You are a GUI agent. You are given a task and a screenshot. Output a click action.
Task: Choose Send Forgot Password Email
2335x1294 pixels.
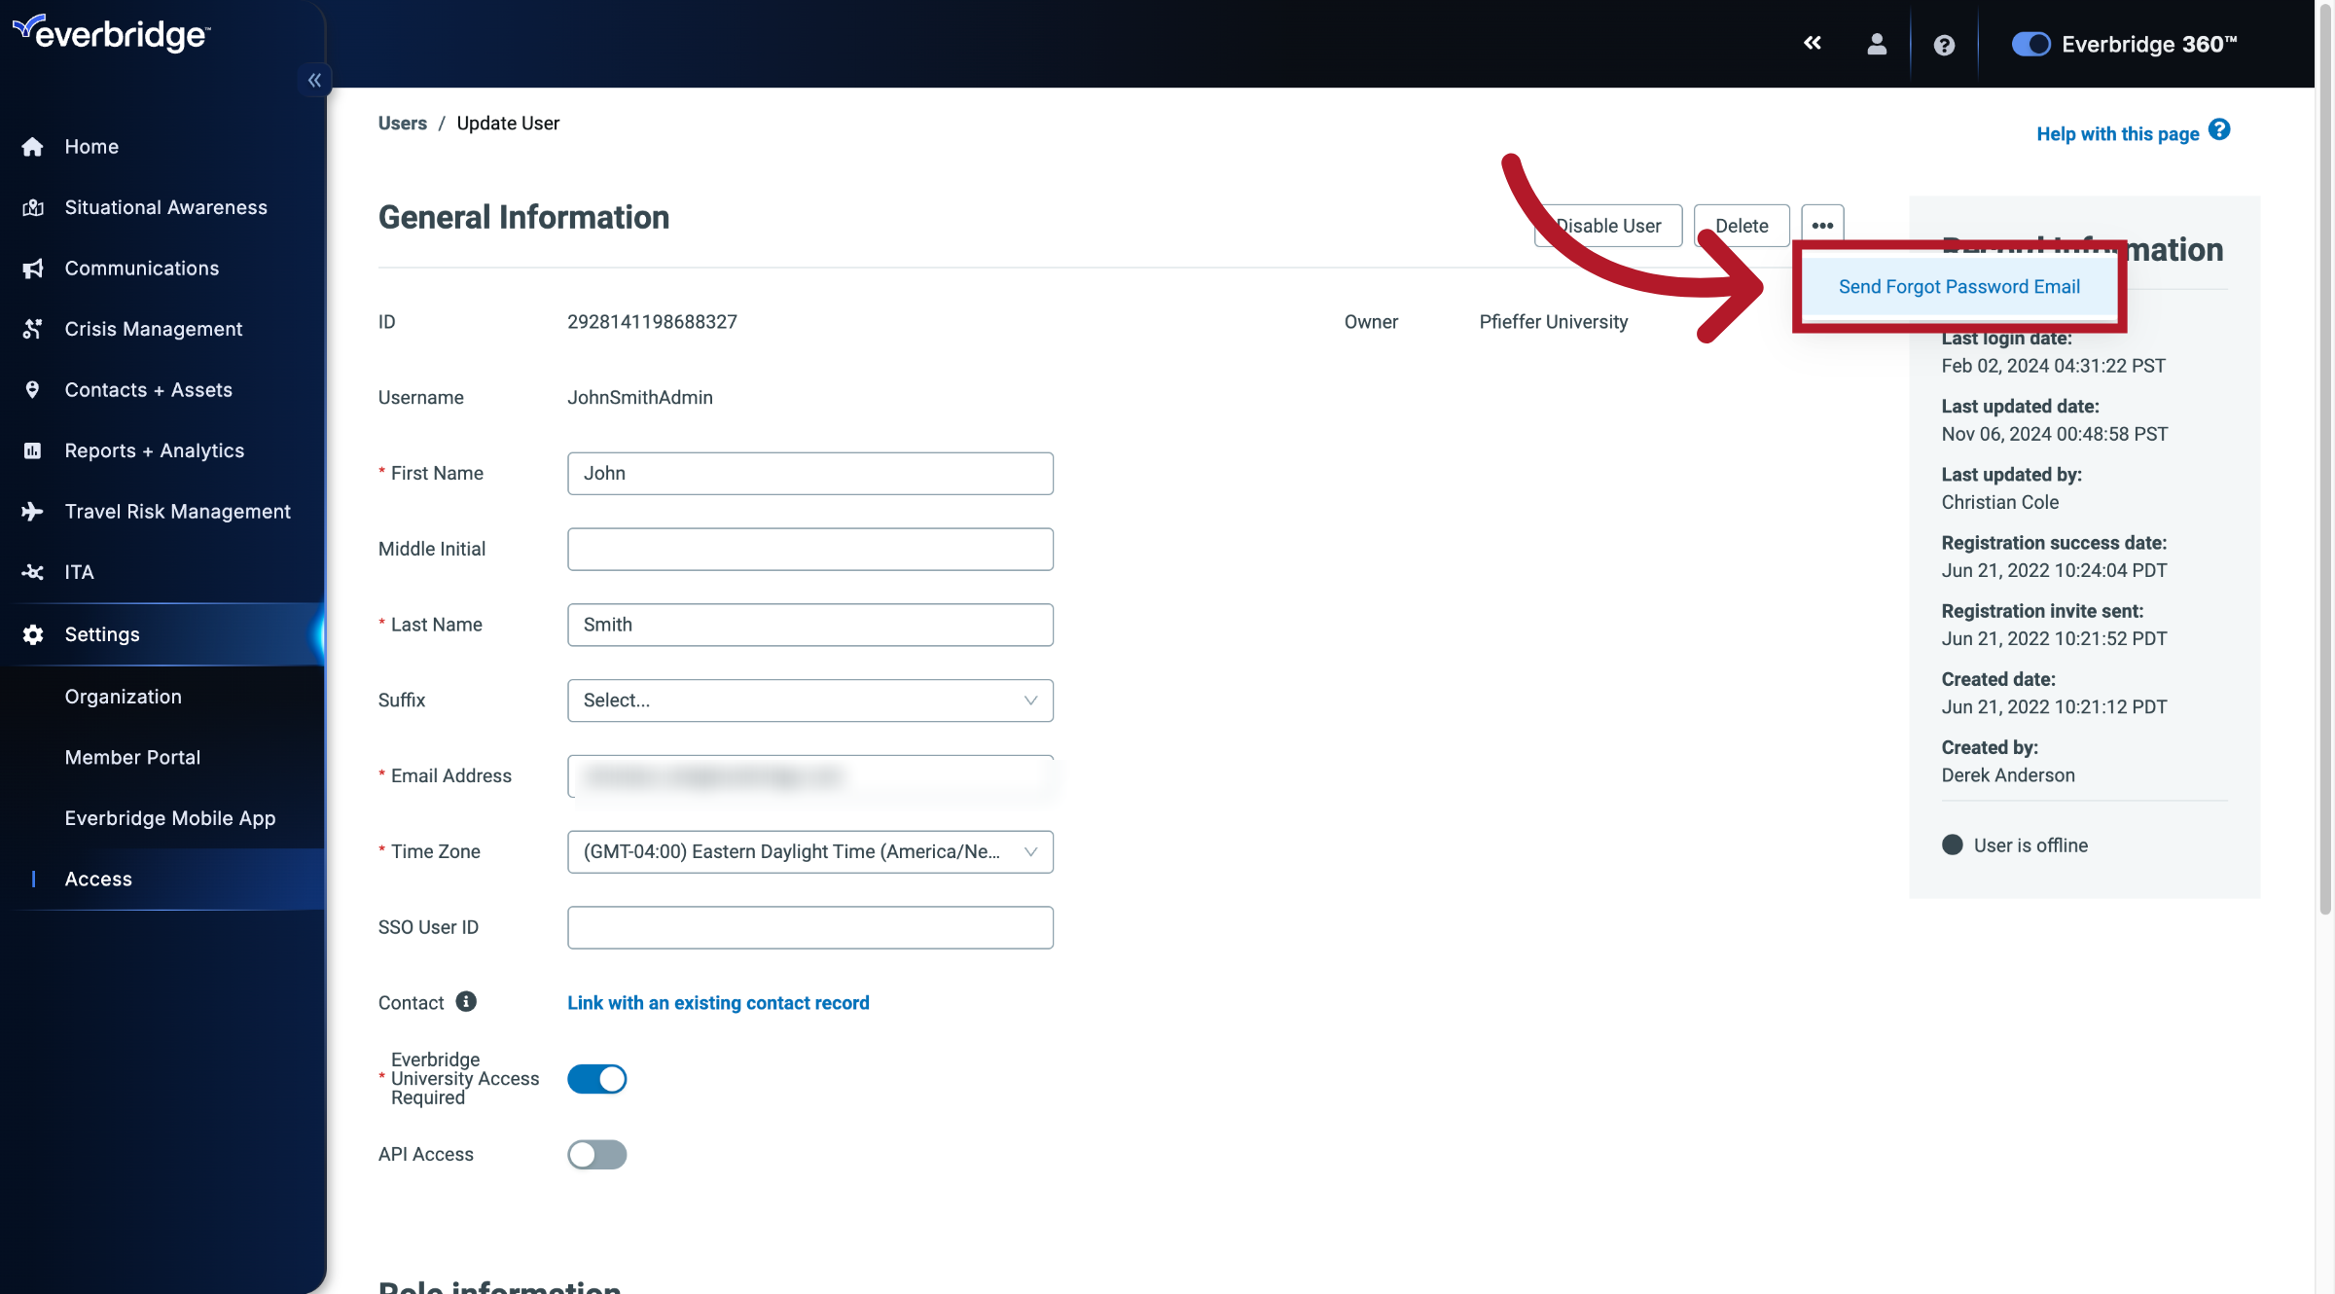[1959, 287]
